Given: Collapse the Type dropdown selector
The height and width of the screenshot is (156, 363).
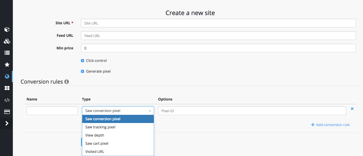Looking at the screenshot, I should point(118,111).
